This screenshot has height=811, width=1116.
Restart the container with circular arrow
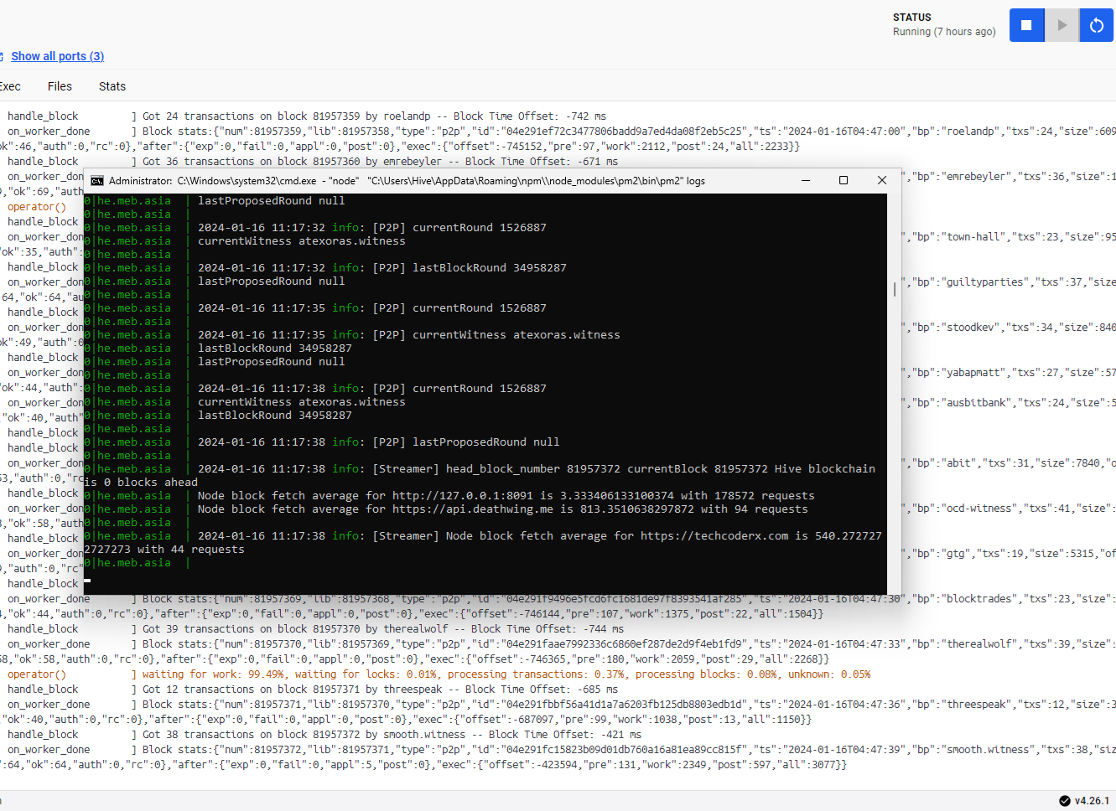click(1097, 25)
